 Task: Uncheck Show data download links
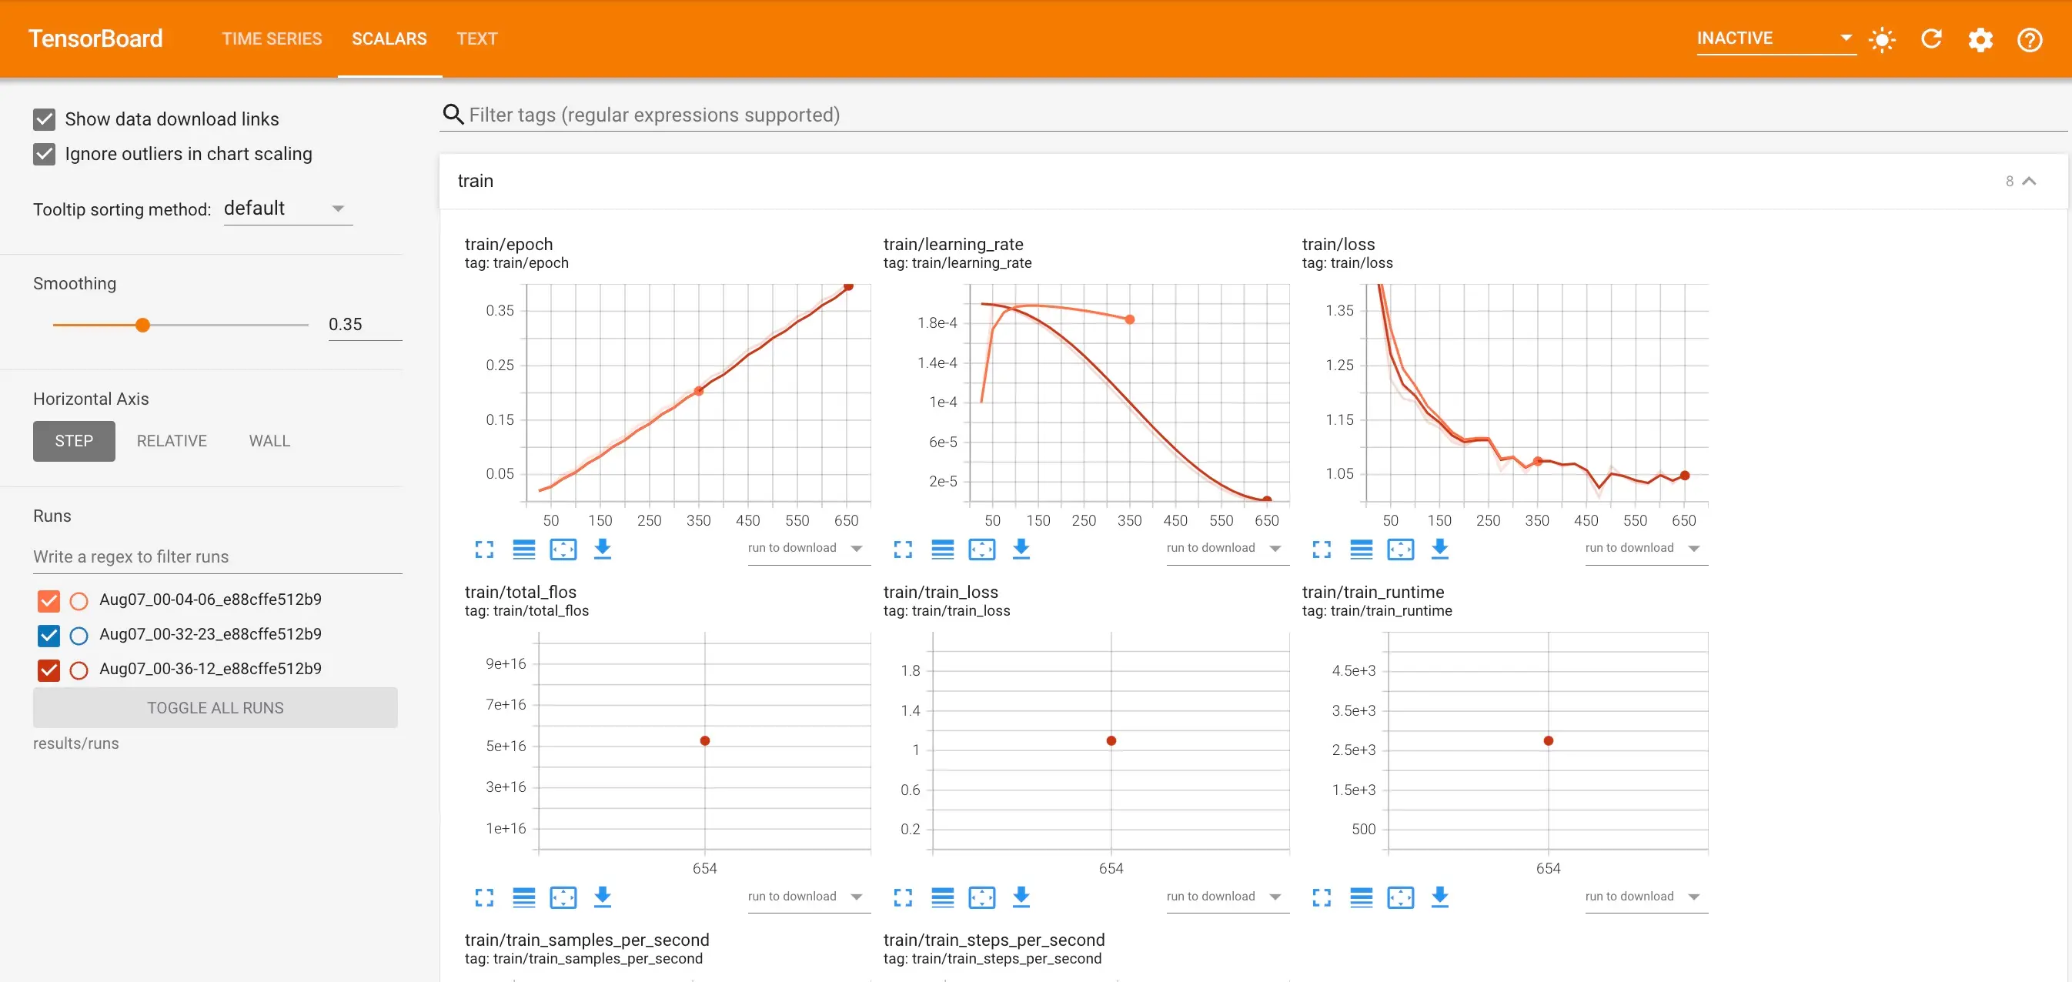(44, 119)
